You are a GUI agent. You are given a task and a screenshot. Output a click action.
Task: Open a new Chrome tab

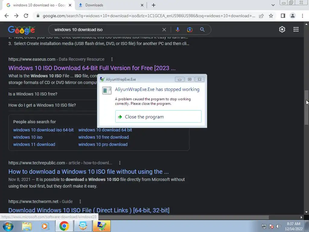154,5
